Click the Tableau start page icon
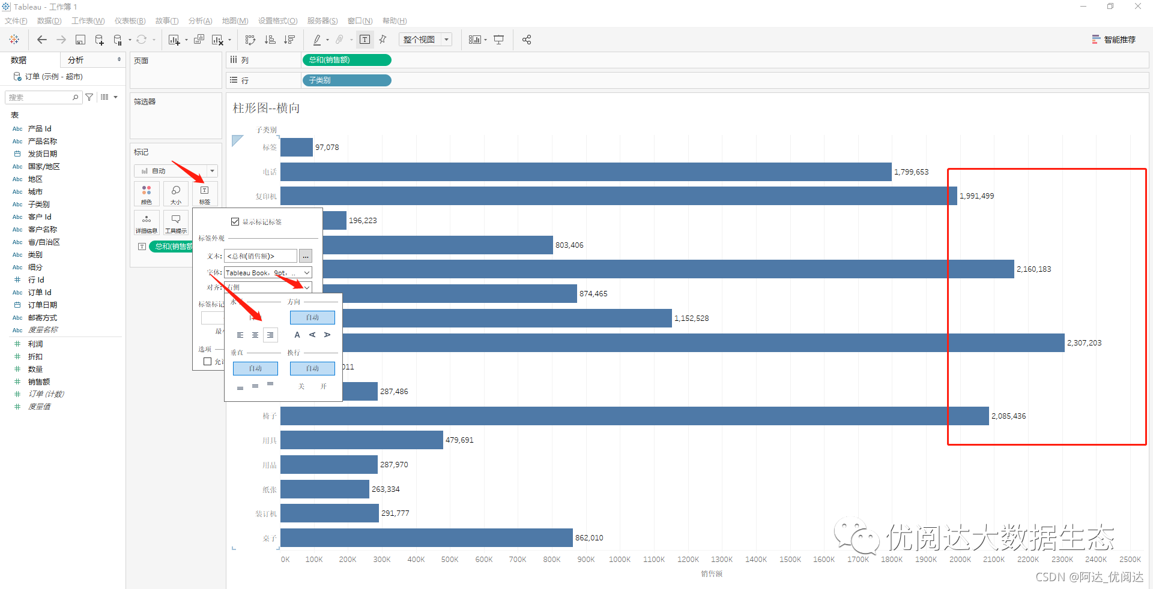1153x589 pixels. click(x=14, y=40)
